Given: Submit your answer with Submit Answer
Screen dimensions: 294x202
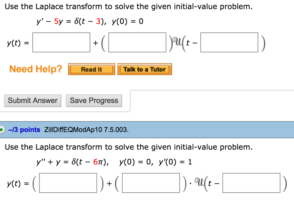Looking at the screenshot, I should click(x=32, y=100).
